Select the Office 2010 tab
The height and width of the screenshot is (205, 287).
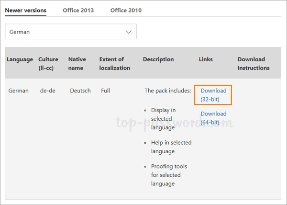pos(126,10)
